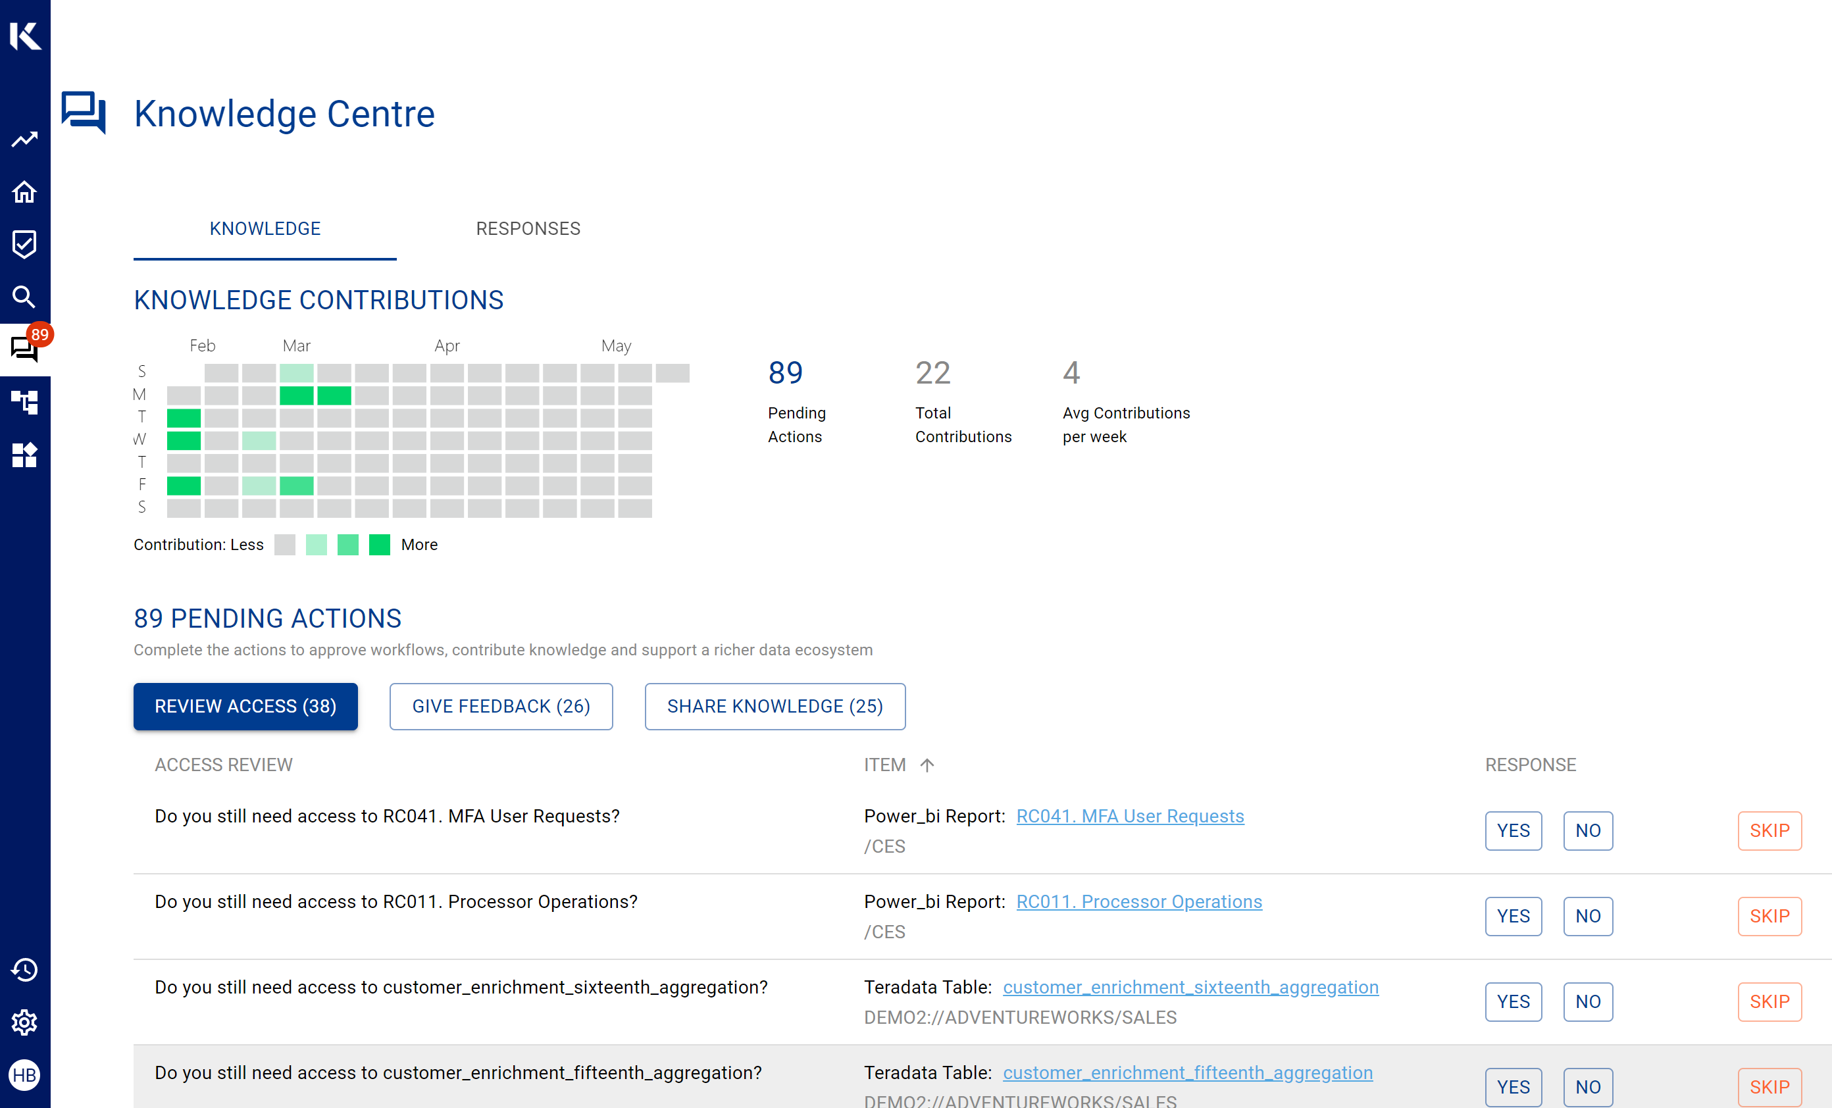Open the history clock sidebar icon
Screen dimensions: 1832x1108
(x=24, y=970)
